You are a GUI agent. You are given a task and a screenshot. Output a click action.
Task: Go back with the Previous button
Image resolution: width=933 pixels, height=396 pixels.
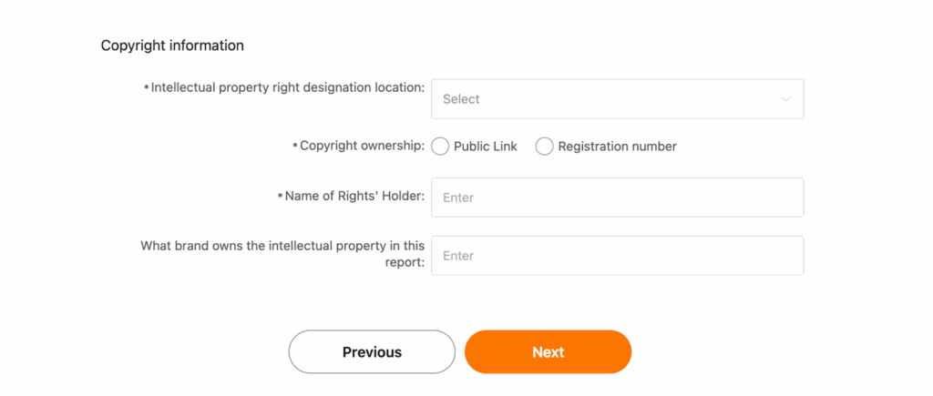point(372,352)
